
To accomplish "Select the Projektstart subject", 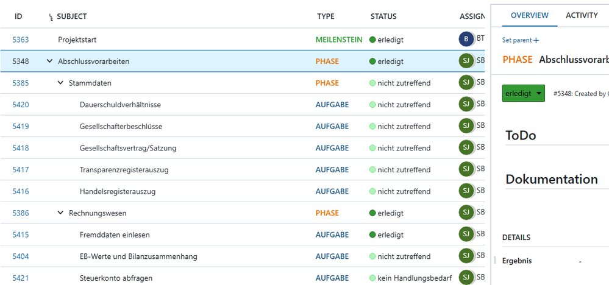I will 77,40.
